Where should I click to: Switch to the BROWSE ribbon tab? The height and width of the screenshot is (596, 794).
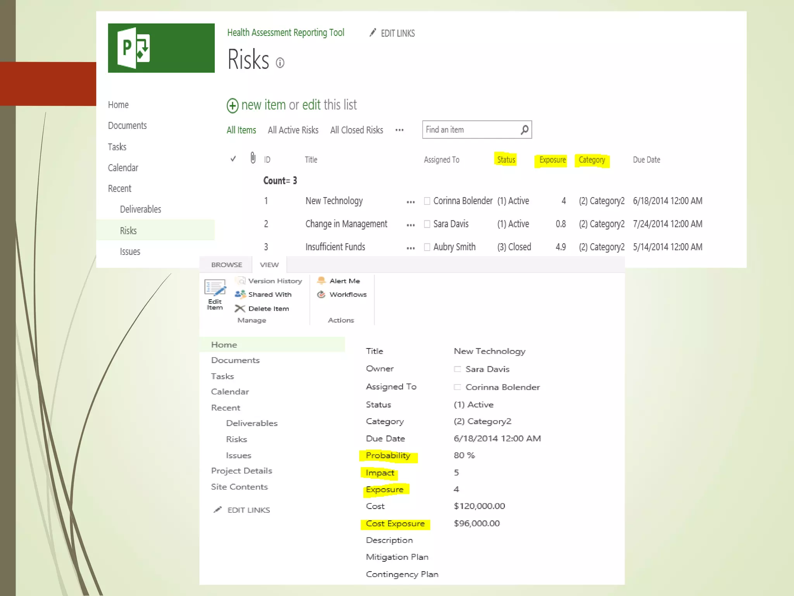click(x=226, y=265)
